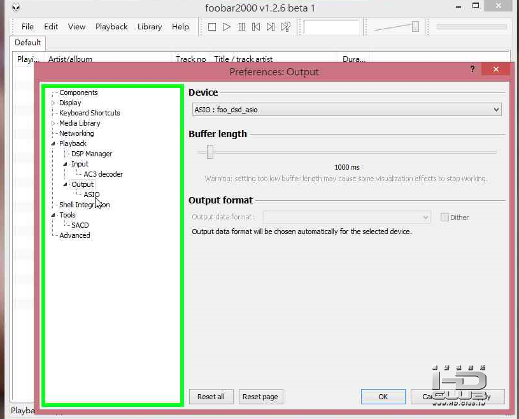
Task: Open the Library menu
Action: pyautogui.click(x=150, y=27)
